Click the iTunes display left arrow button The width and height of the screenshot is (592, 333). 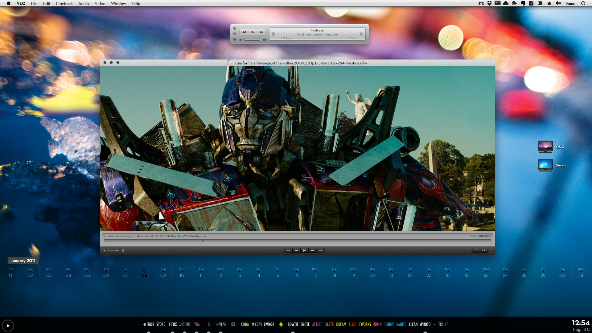pos(273,34)
